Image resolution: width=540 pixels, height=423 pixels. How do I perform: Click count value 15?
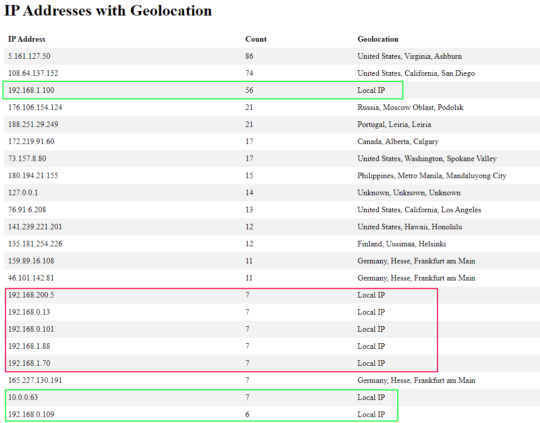pyautogui.click(x=249, y=176)
